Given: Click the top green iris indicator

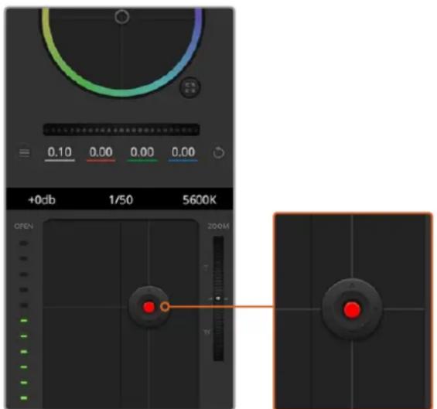Looking at the screenshot, I should [24, 321].
